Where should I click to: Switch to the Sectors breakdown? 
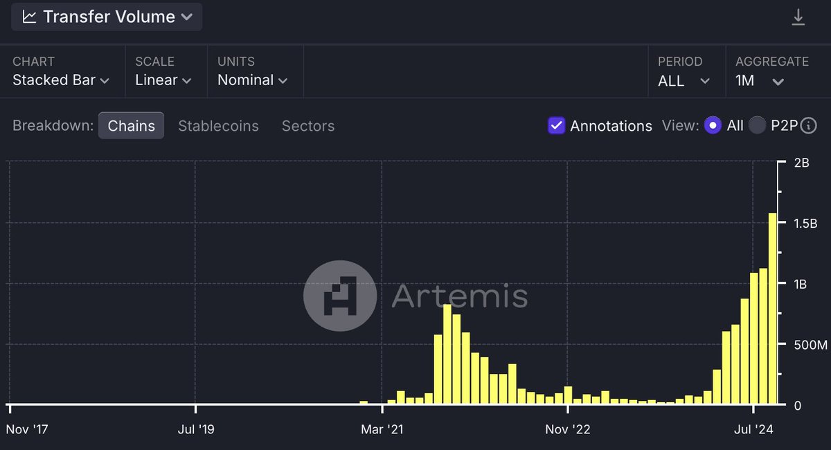(308, 126)
